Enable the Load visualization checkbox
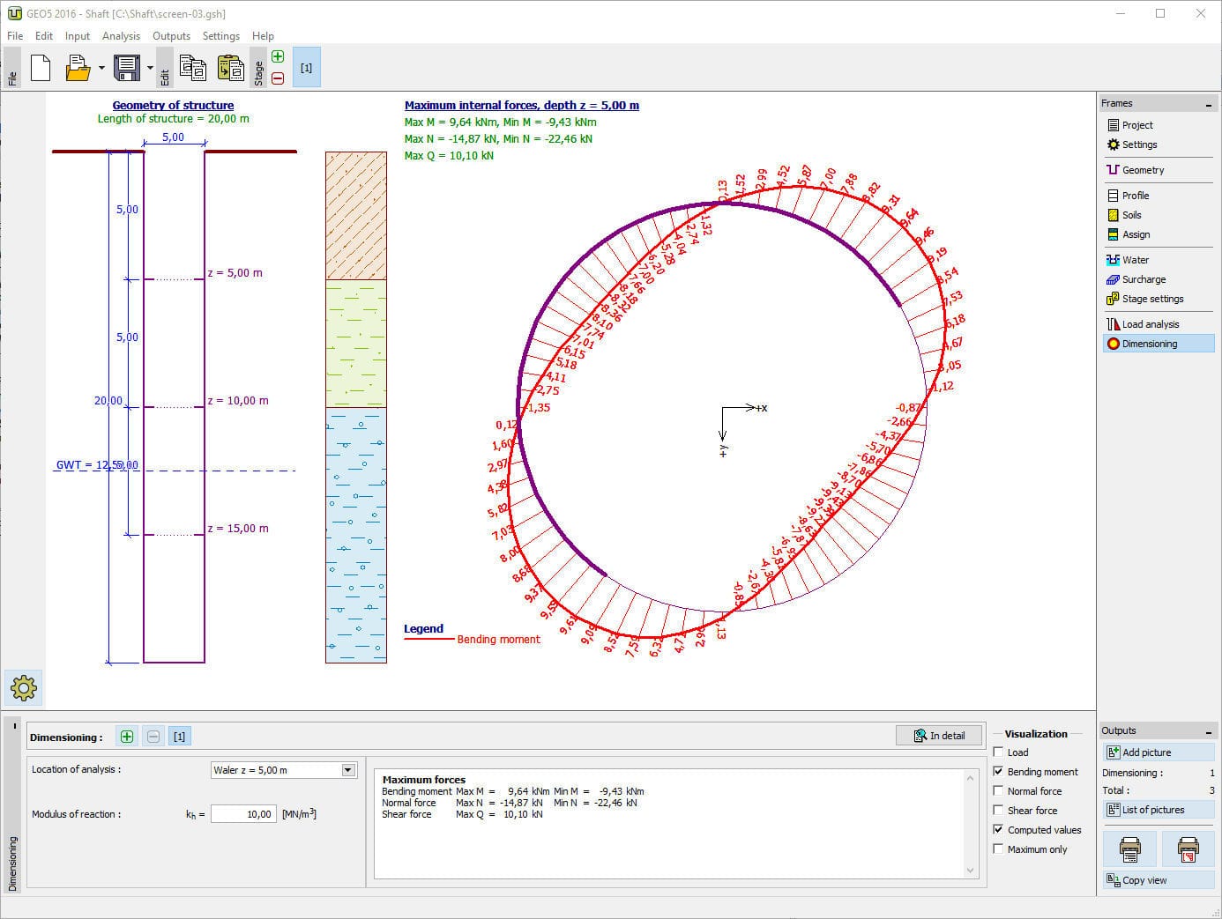1222x919 pixels. (x=998, y=752)
